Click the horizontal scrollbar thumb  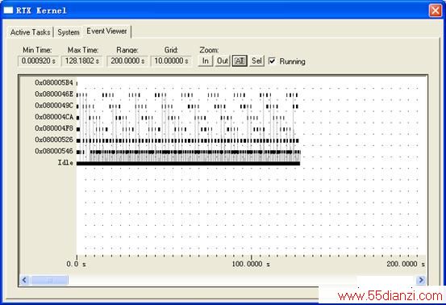(49, 280)
